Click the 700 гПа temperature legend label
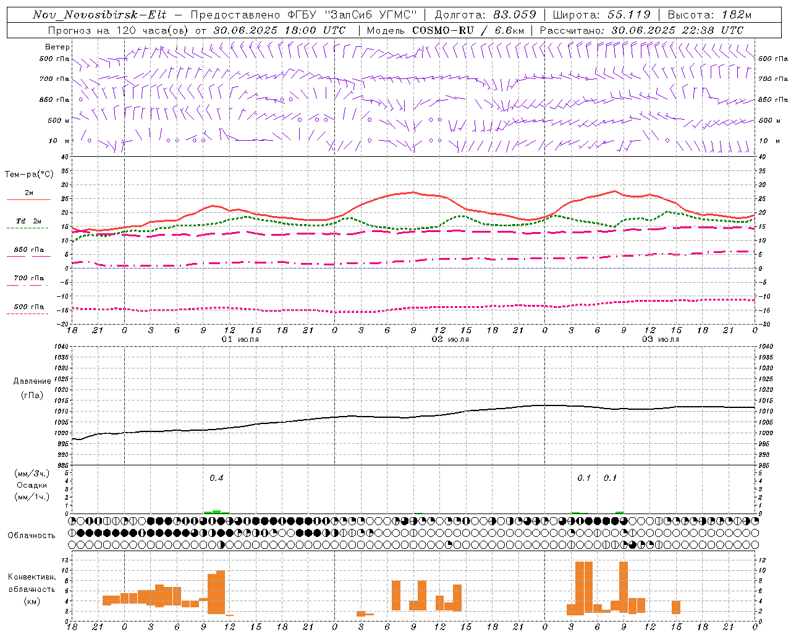This screenshot has width=791, height=632. 29,278
